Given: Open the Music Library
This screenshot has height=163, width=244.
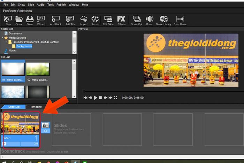Looking at the screenshot, I should point(163,20).
